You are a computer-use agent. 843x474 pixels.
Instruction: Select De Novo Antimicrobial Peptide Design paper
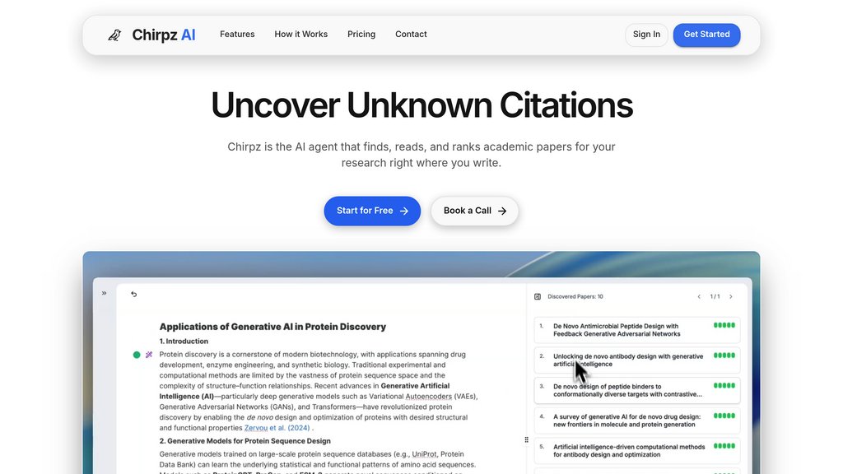click(617, 330)
